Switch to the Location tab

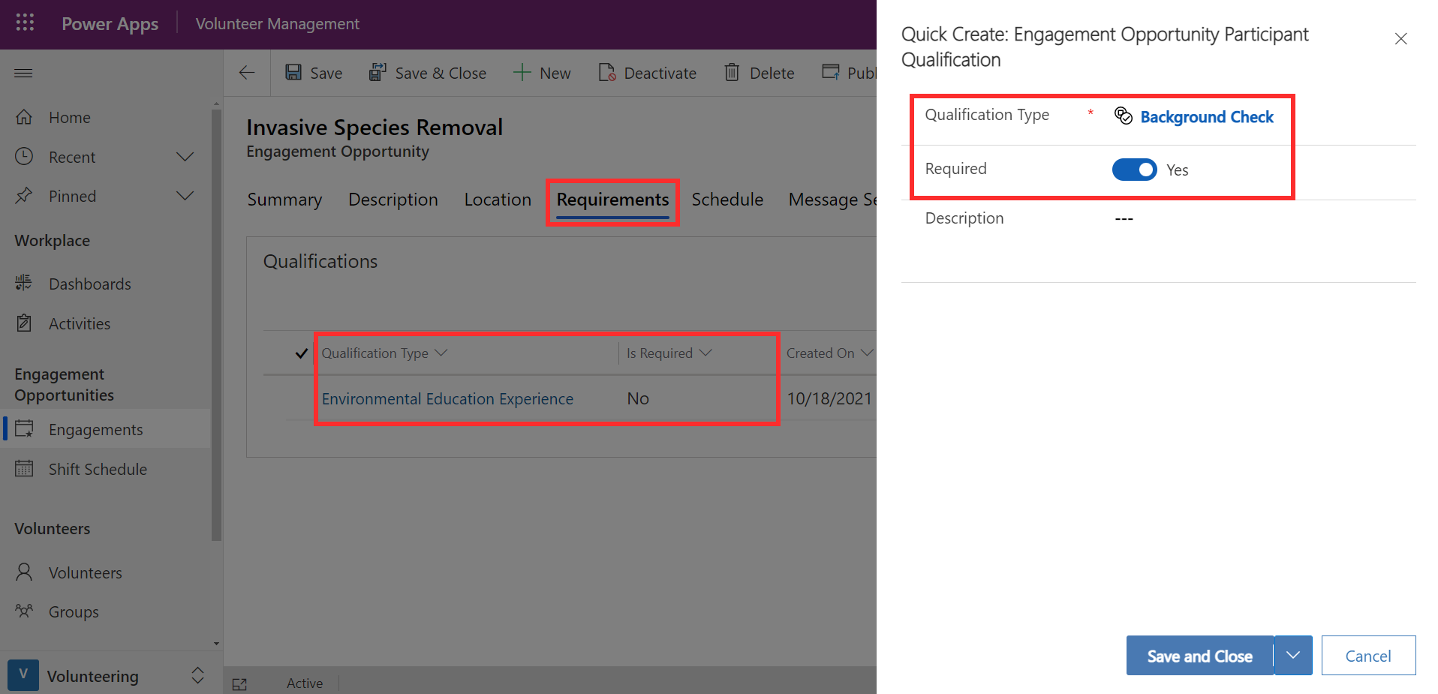pyautogui.click(x=498, y=200)
